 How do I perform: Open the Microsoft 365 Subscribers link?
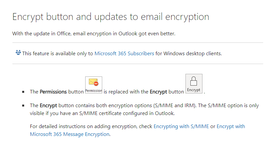(124, 54)
